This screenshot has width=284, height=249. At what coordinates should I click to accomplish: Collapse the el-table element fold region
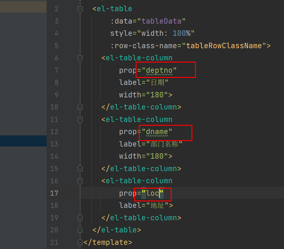click(x=80, y=9)
